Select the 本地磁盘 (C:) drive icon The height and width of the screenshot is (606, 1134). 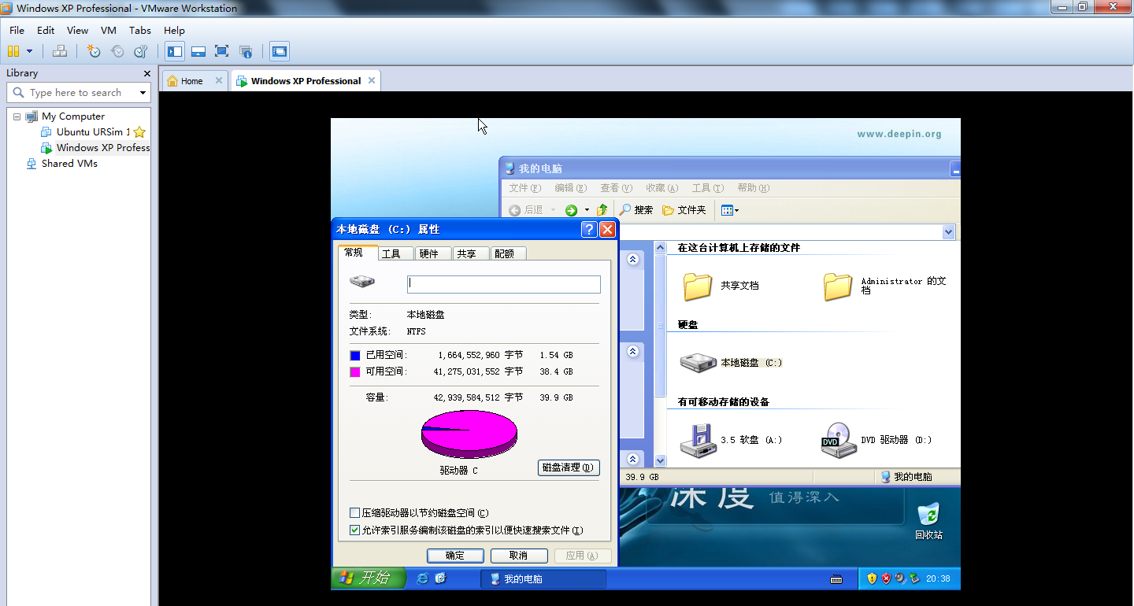699,363
